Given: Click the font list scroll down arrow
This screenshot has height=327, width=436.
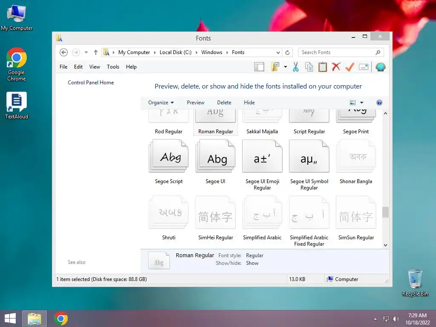Looking at the screenshot, I should pos(385,245).
